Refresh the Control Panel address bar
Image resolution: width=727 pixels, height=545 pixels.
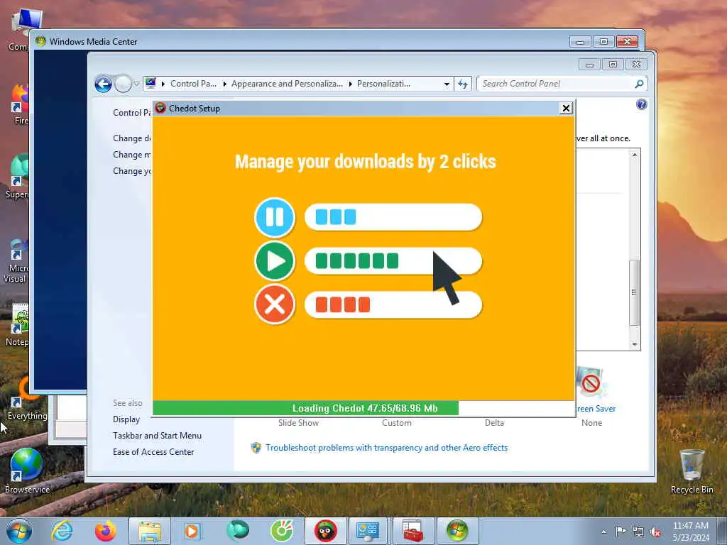tap(463, 84)
